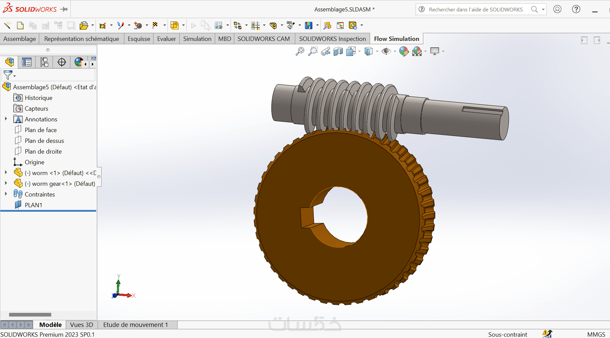The height and width of the screenshot is (338, 610).
Task: Click the Zoom to Fit icon
Action: (300, 51)
